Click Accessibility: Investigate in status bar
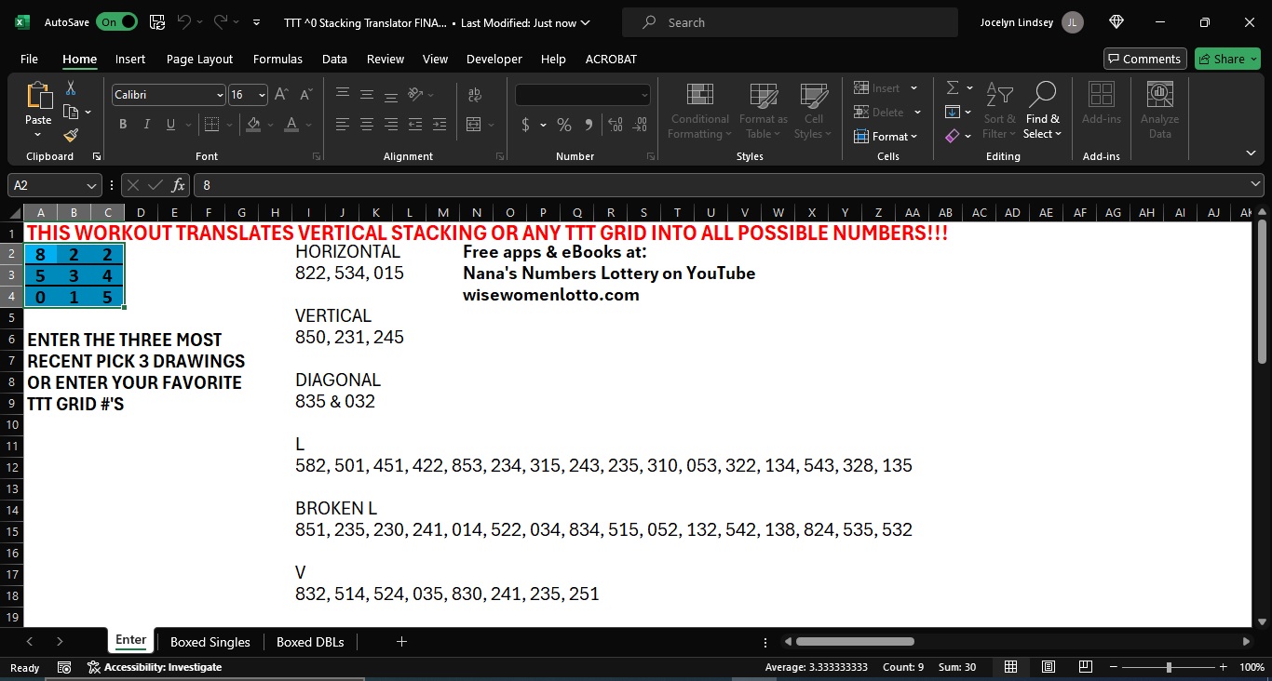 pyautogui.click(x=155, y=667)
